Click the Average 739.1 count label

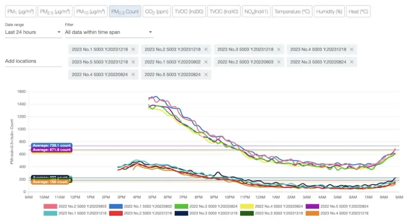(x=52, y=146)
